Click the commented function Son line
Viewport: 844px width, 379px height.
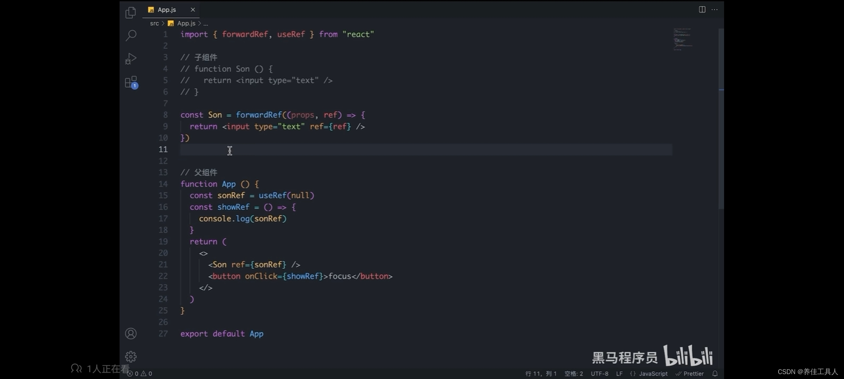coord(226,69)
